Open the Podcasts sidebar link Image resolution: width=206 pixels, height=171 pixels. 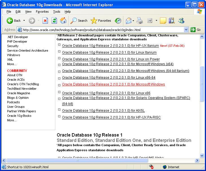click(x=13, y=102)
